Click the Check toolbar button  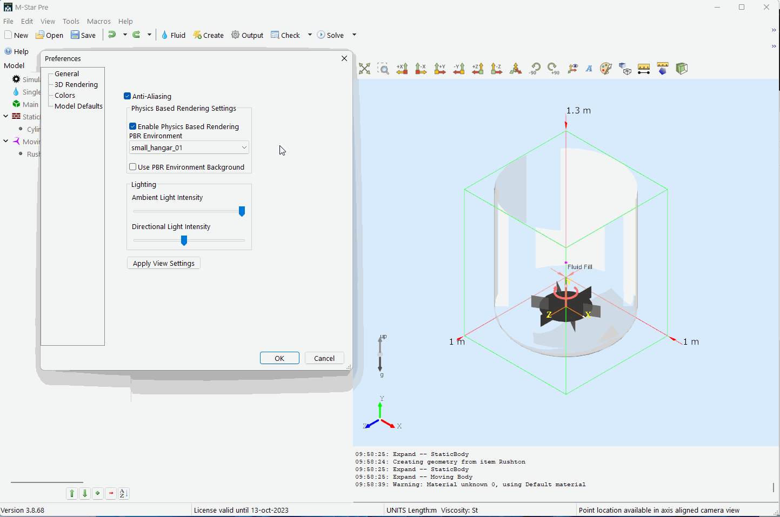[285, 35]
